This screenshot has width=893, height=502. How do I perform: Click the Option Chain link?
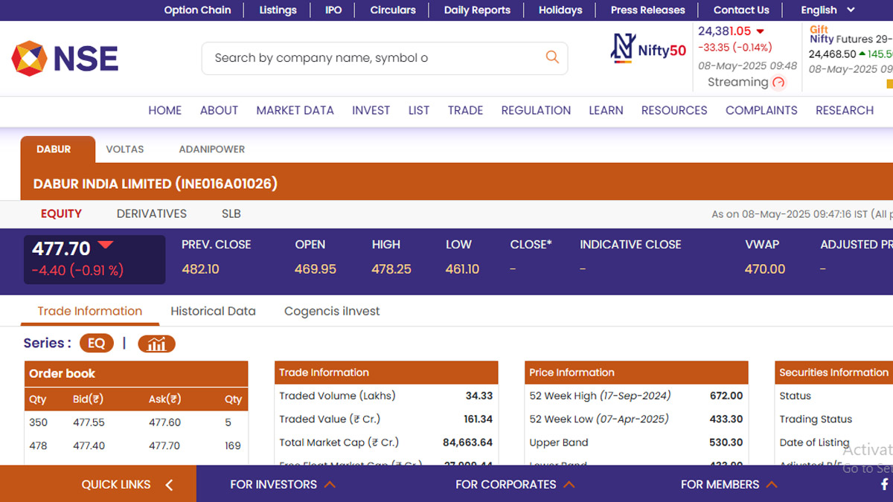(x=197, y=10)
